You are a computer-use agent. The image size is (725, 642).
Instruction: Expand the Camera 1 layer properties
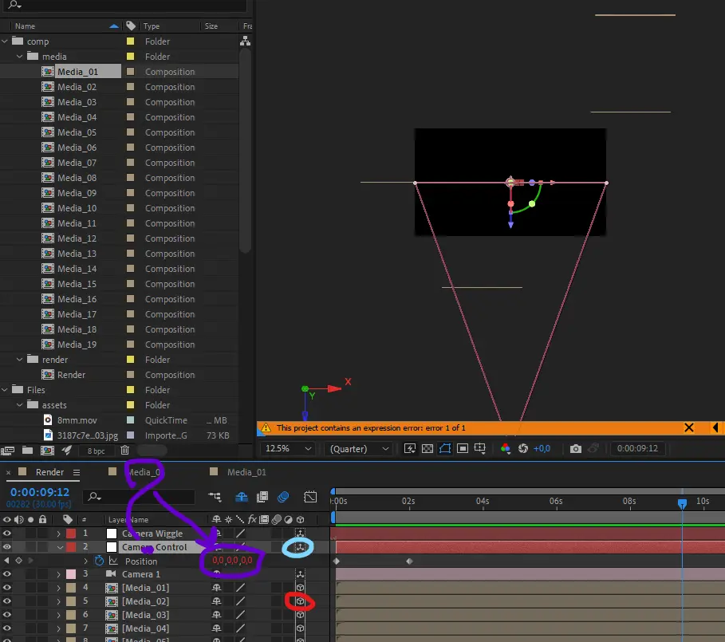pos(58,574)
